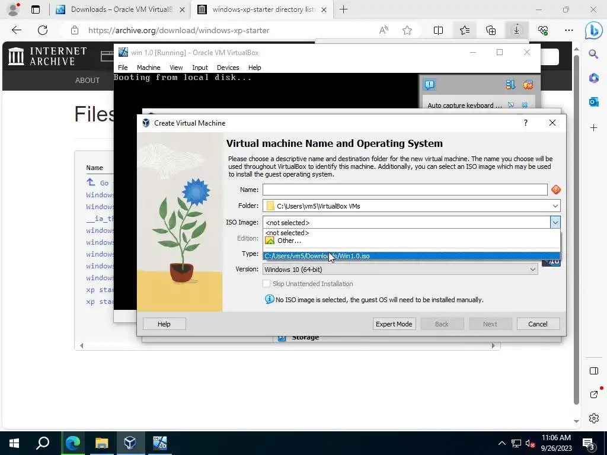Go back in the browser

tap(16, 30)
